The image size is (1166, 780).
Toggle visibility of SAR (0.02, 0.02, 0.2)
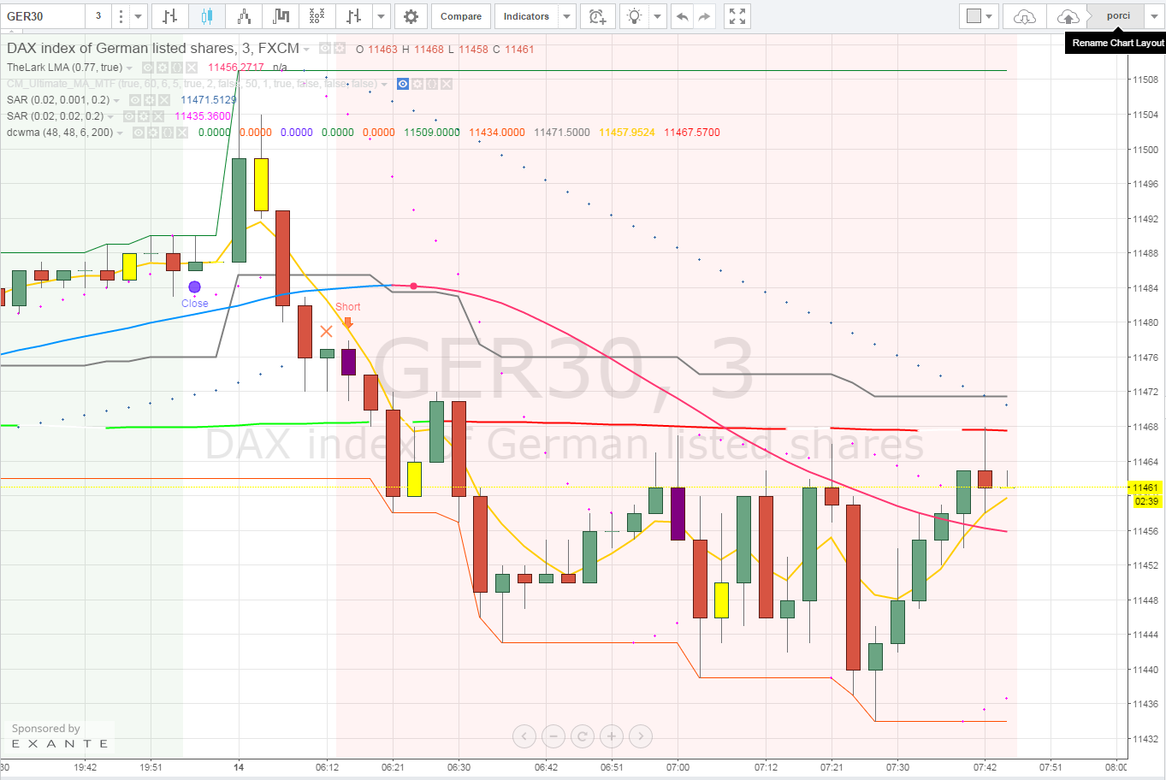pos(128,116)
